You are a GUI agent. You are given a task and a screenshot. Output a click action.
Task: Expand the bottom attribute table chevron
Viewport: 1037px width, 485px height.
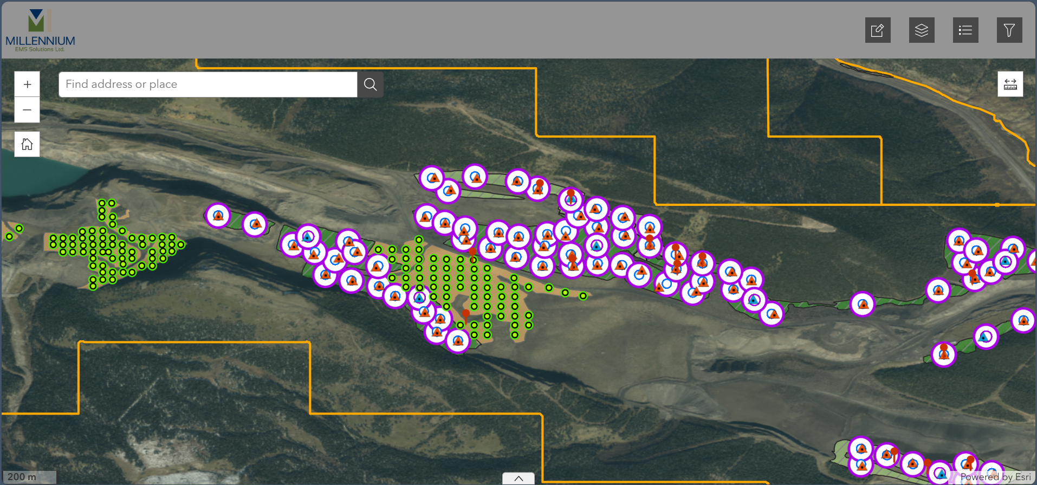(x=518, y=478)
